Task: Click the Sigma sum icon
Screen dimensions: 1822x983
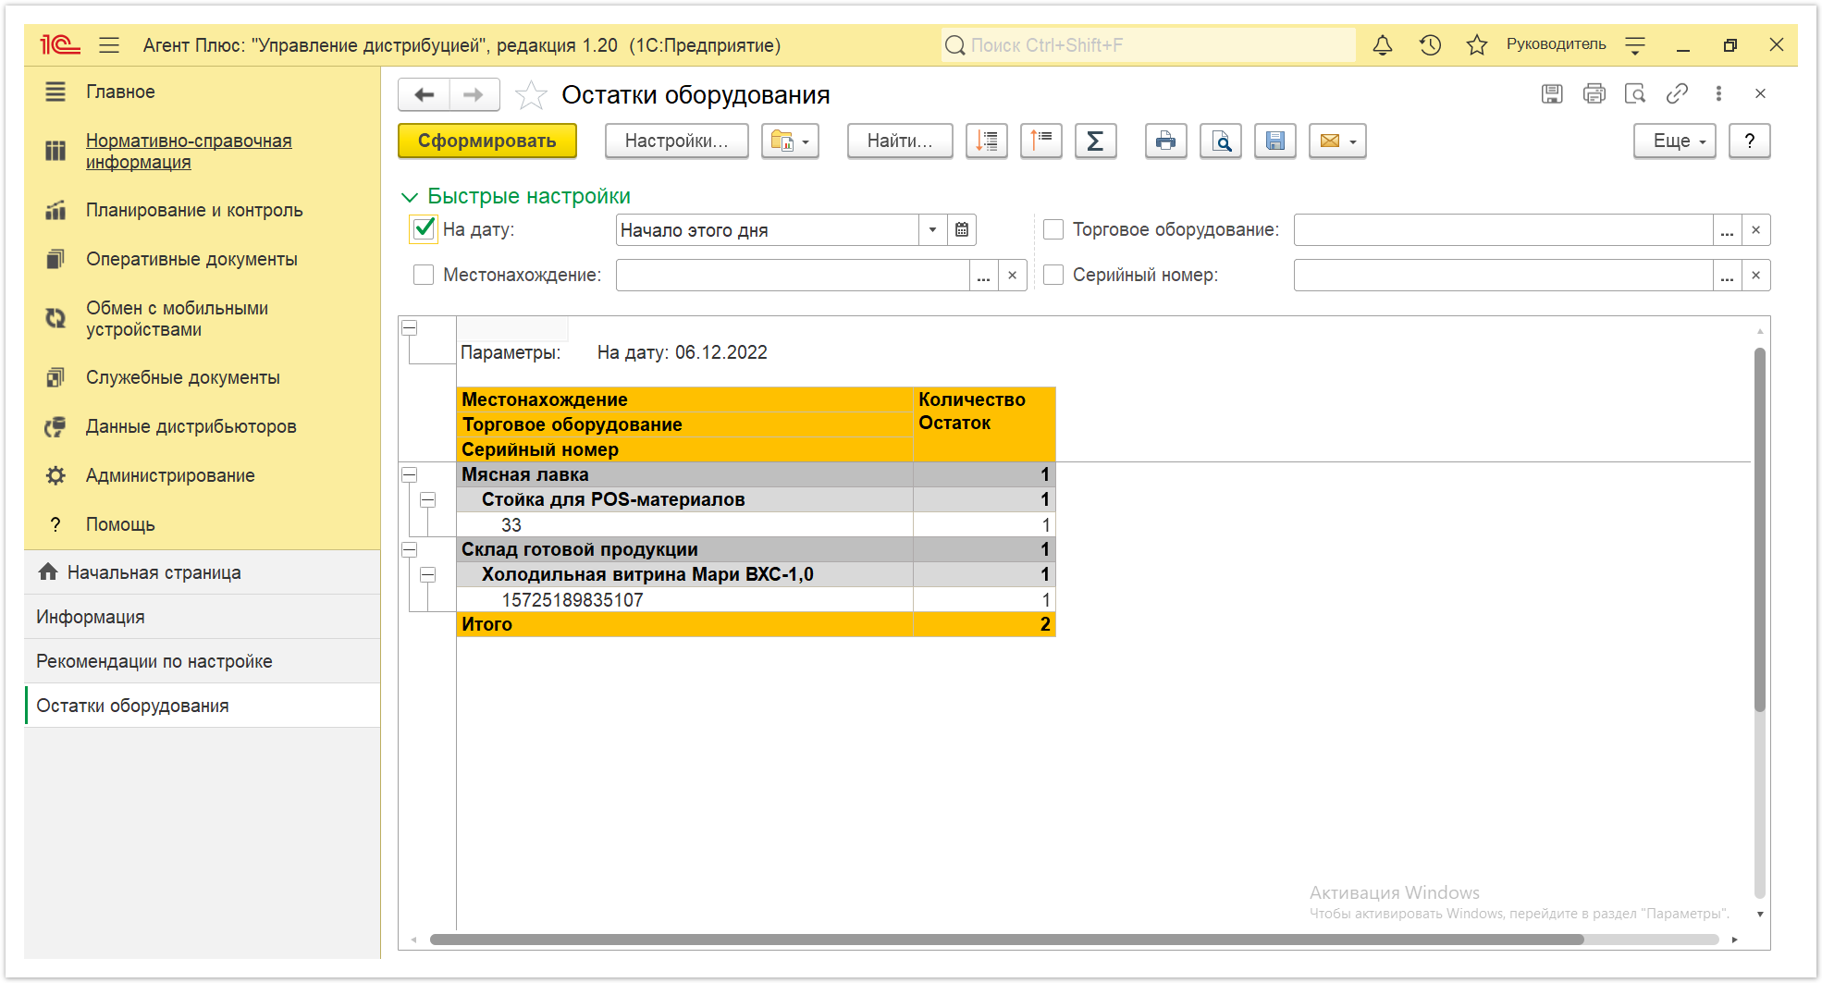Action: click(x=1095, y=141)
